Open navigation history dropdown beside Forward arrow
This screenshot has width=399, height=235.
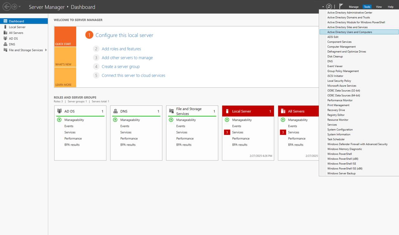pos(20,7)
